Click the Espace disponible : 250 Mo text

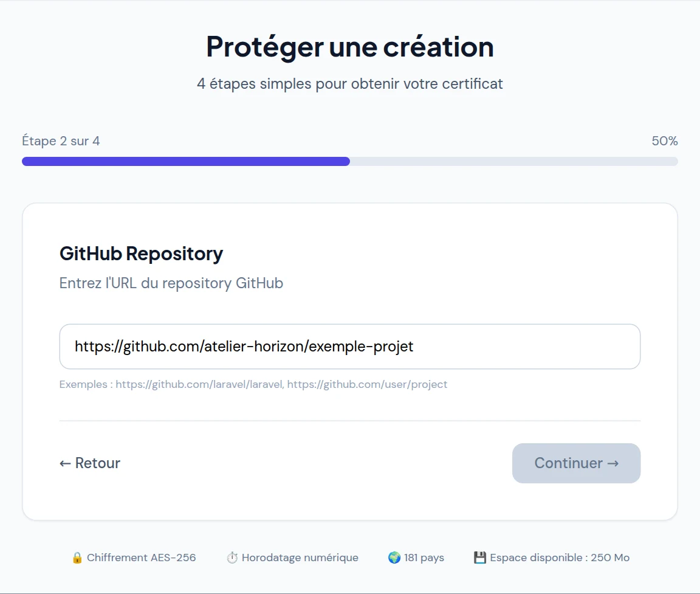560,558
